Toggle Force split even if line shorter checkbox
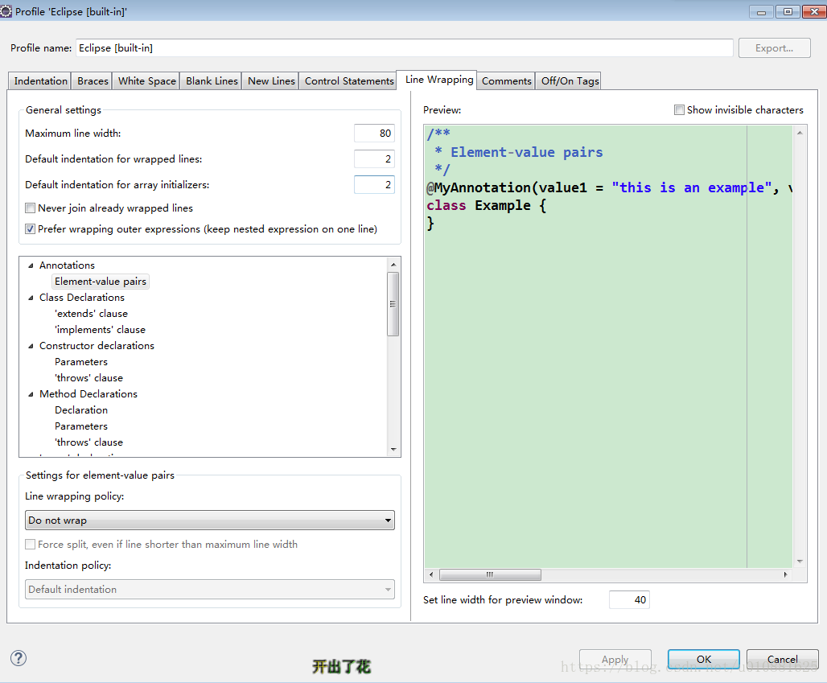 pos(30,545)
